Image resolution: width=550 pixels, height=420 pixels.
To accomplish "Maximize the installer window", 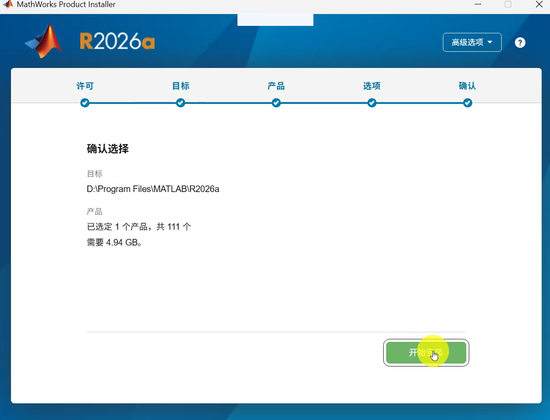I will click(508, 4).
